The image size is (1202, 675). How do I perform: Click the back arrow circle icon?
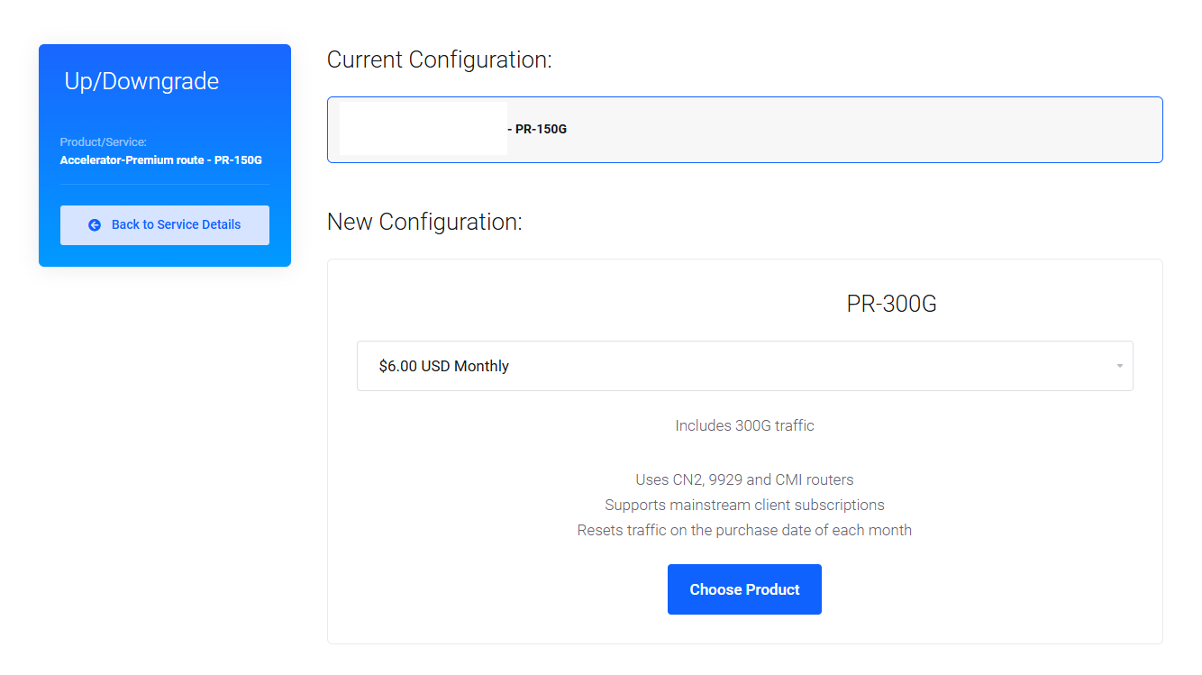[x=95, y=225]
